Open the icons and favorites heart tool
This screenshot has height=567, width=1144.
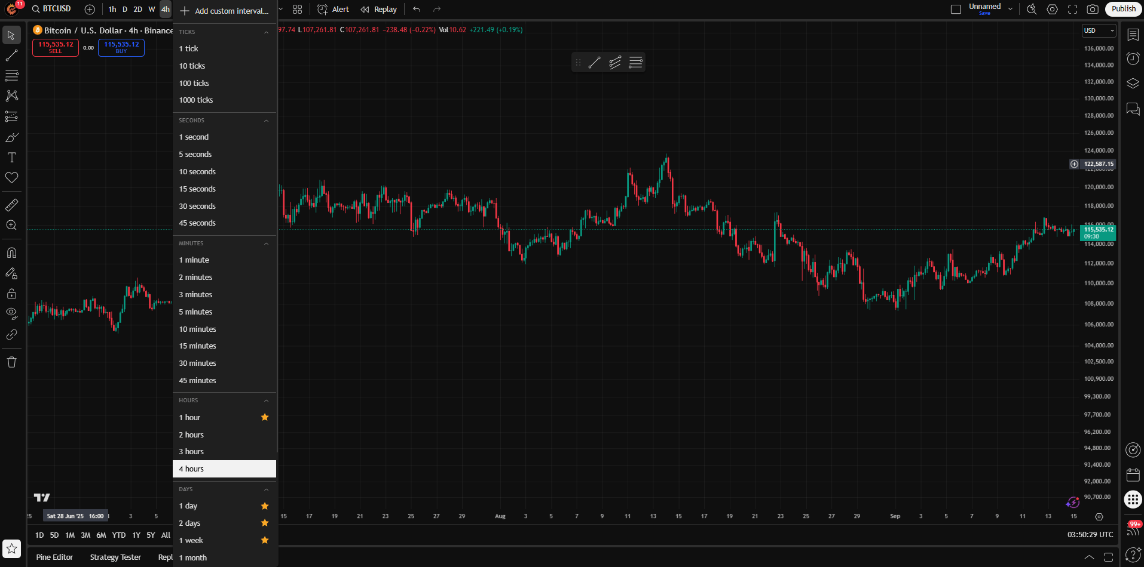(x=11, y=178)
